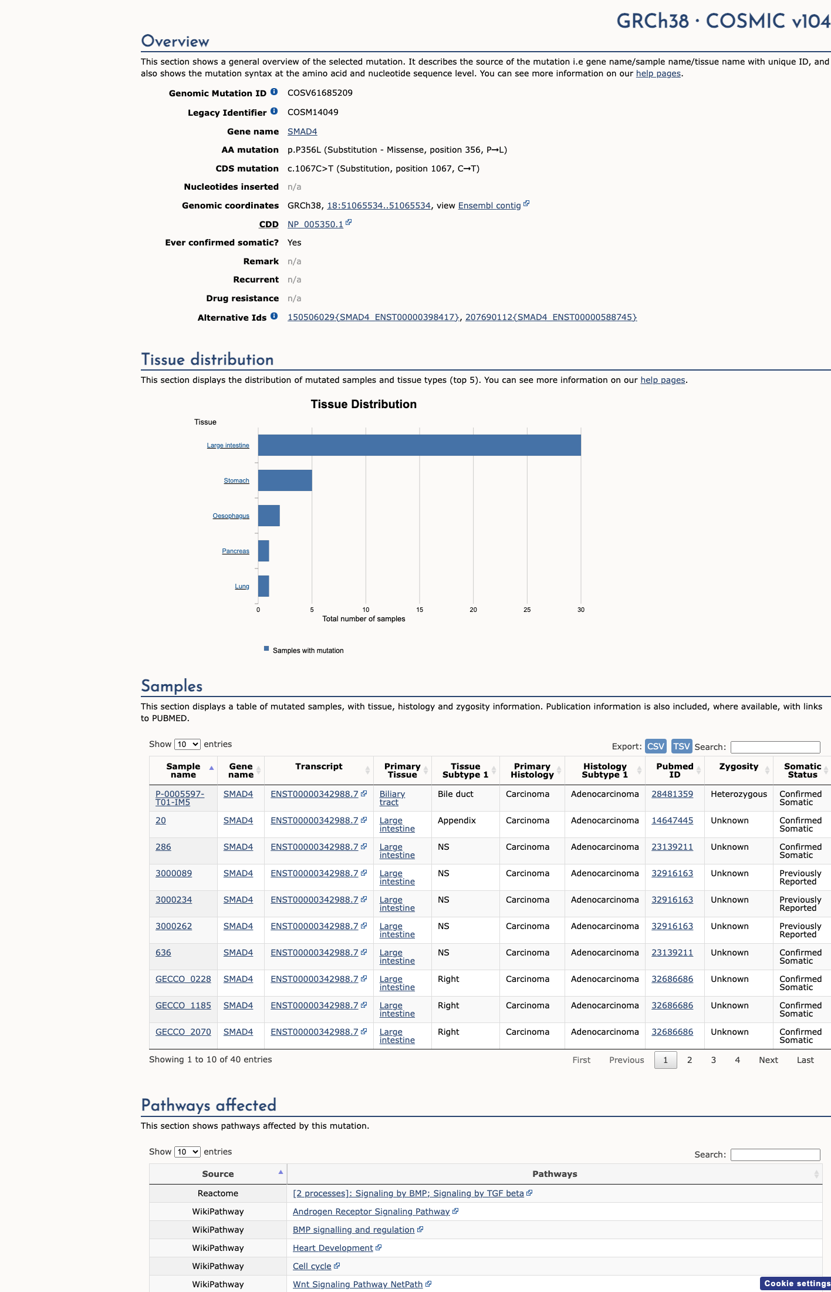Open help pages link in Tissue distribution section
This screenshot has height=1292, width=831.
(663, 380)
